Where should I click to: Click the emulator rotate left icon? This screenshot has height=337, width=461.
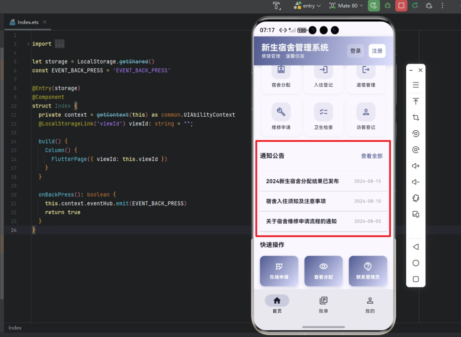click(x=416, y=133)
